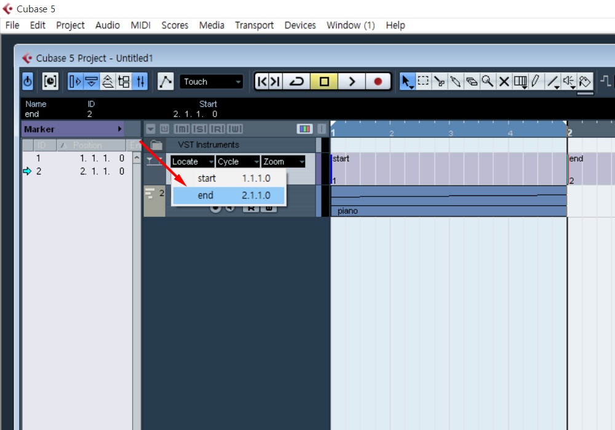Image resolution: width=615 pixels, height=430 pixels.
Task: Open the Devices menu
Action: [300, 25]
